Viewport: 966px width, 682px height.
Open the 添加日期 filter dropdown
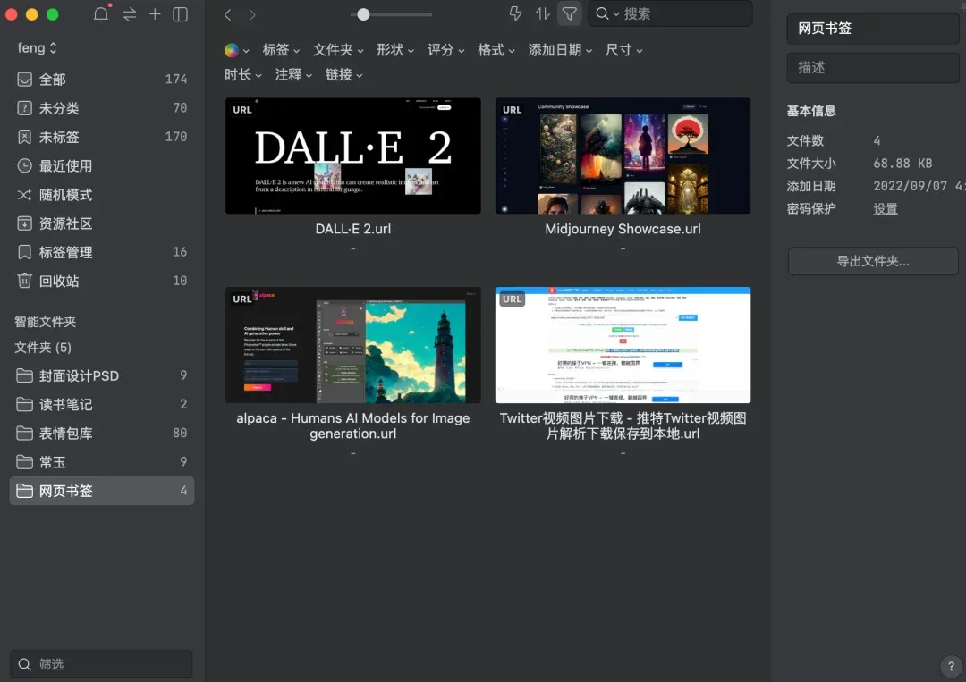coord(560,50)
